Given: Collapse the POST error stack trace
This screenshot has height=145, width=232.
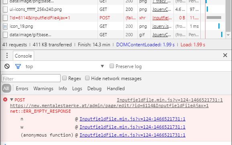Looking at the screenshot, I should [x=12, y=99].
